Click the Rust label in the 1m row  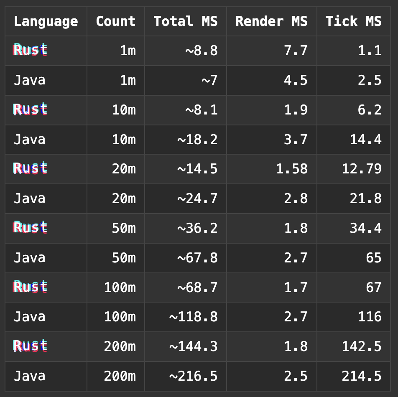pyautogui.click(x=30, y=50)
